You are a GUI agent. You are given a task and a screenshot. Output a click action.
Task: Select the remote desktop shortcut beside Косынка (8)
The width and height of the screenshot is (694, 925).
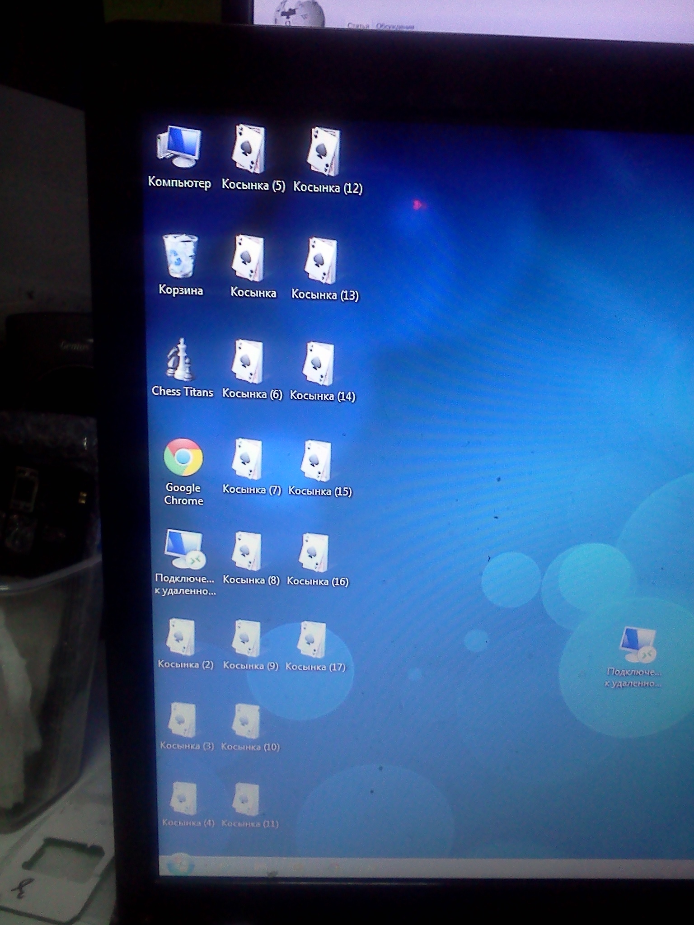184,562
